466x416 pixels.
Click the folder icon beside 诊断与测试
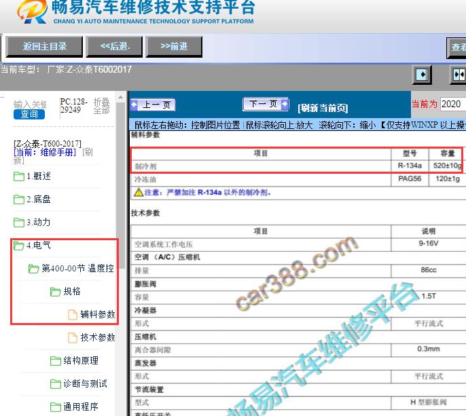56,384
